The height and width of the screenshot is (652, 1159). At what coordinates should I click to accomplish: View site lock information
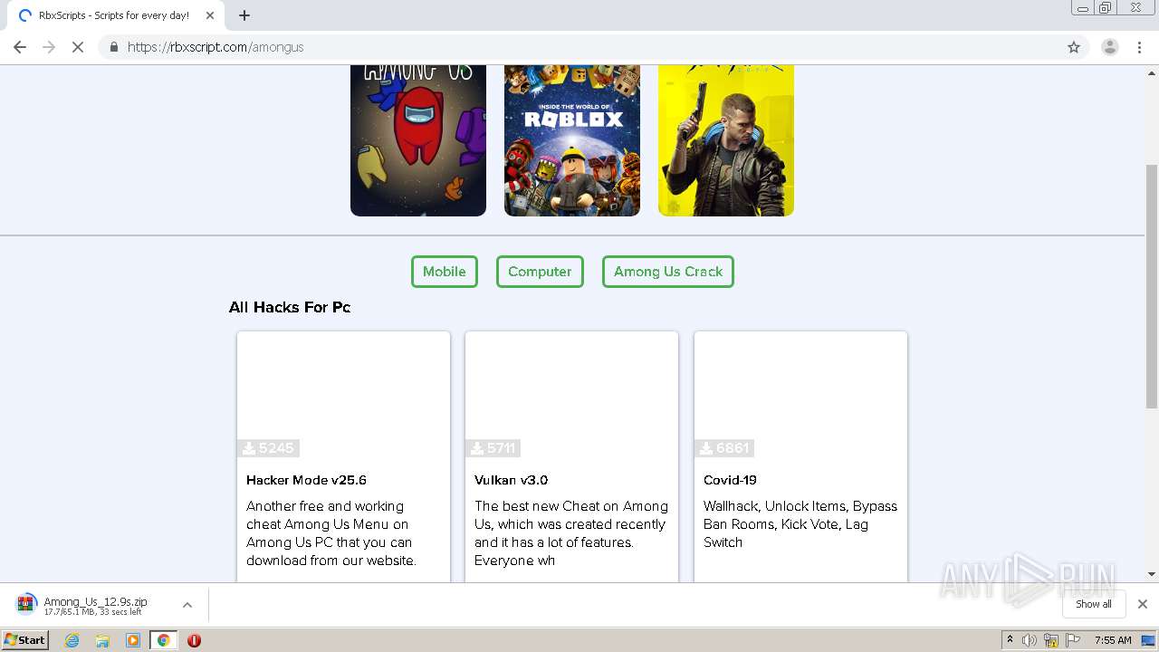click(113, 47)
